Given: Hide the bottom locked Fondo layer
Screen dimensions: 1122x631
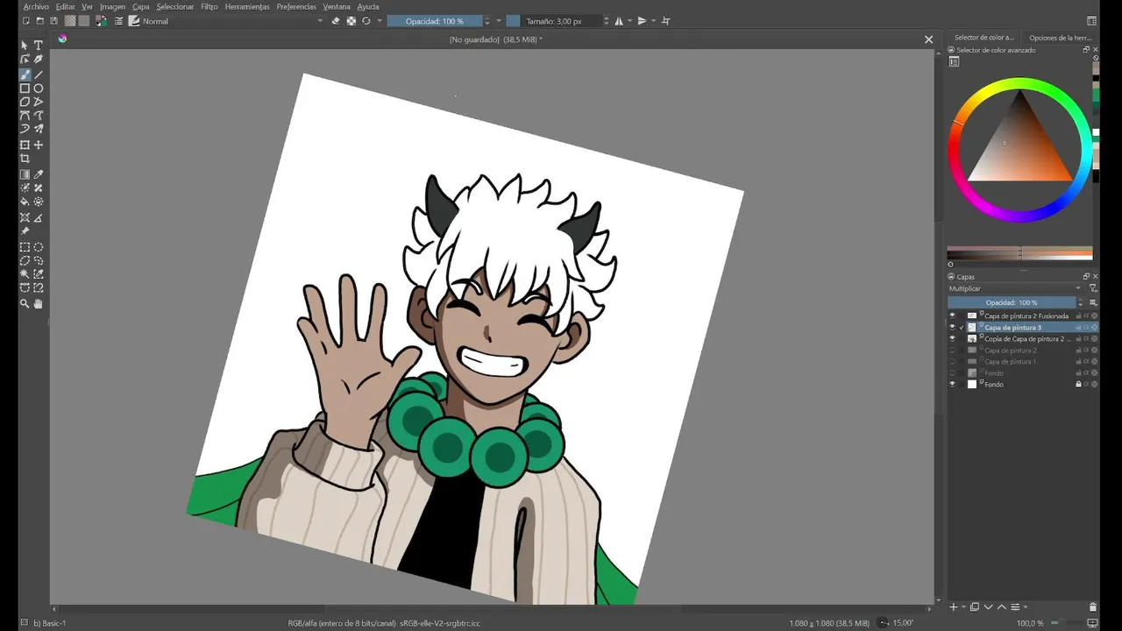Looking at the screenshot, I should 953,384.
